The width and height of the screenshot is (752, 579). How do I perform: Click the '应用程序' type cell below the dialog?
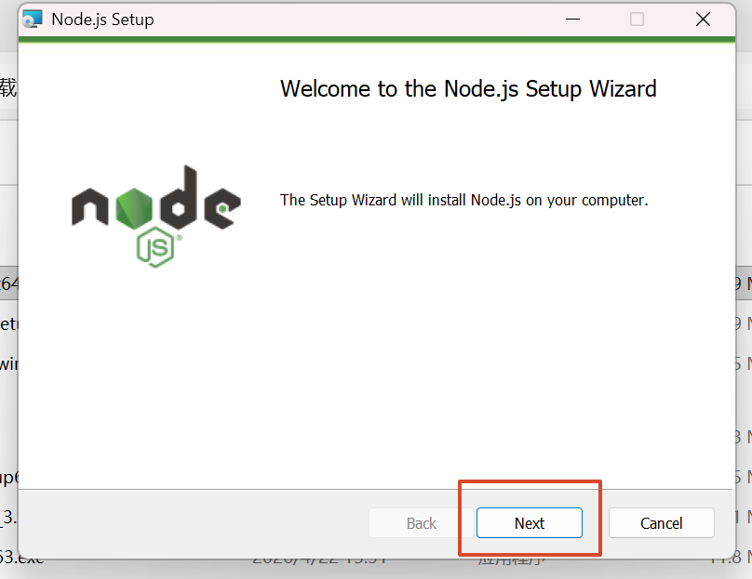point(511,562)
